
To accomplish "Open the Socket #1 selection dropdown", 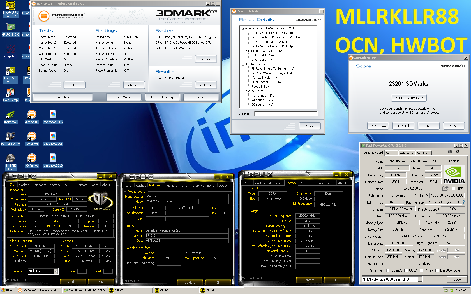I will click(56, 271).
